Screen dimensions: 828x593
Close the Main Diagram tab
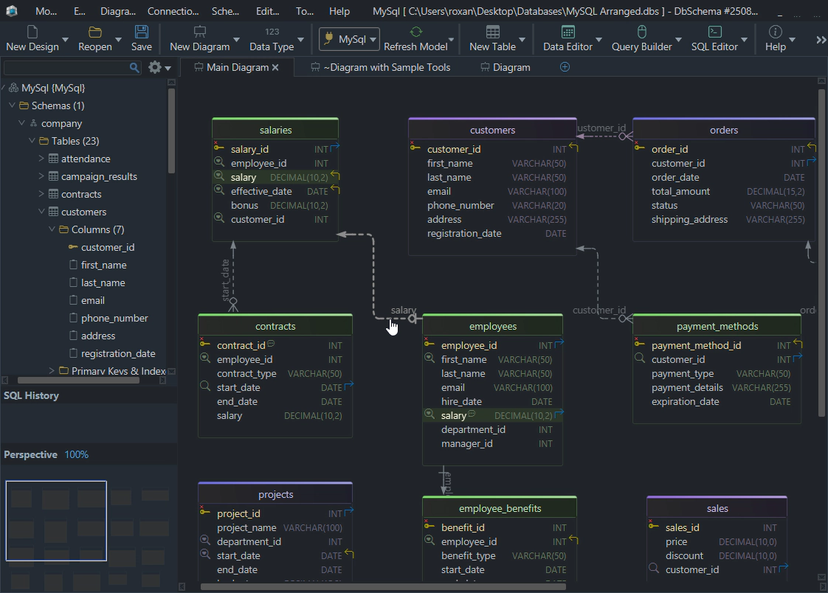(x=275, y=68)
